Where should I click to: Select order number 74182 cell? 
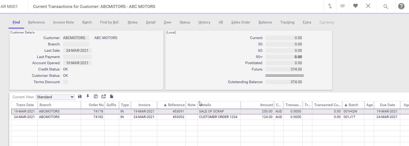pyautogui.click(x=93, y=117)
